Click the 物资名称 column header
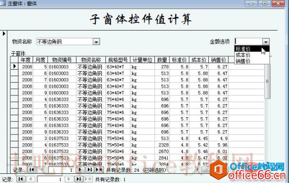The width and height of the screenshot is (289, 183). click(x=91, y=60)
